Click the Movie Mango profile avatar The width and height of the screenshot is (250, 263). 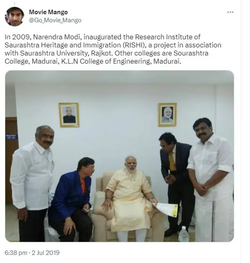[14, 16]
